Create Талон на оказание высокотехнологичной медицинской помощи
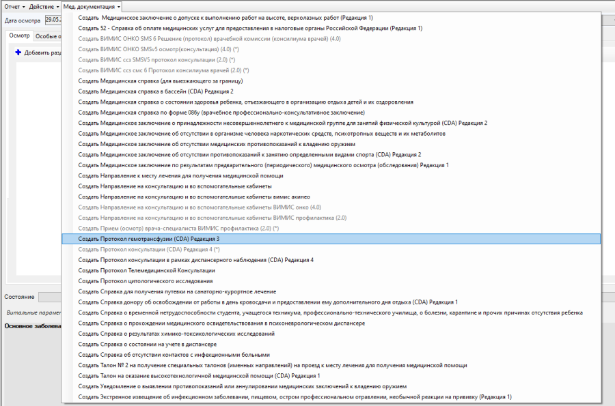This screenshot has height=406, width=615. [331, 376]
